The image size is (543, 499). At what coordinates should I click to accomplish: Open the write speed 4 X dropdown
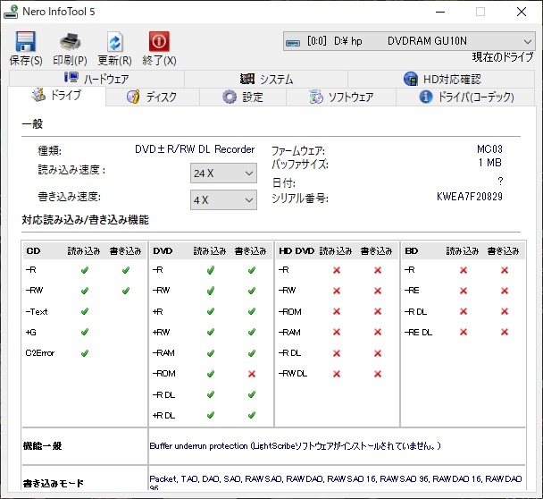coord(223,199)
